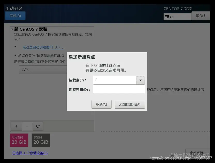Click the 在下方创建挂载点后 dialog hint text
Image resolution: width=215 pixels, height=163 pixels.
coord(103,65)
